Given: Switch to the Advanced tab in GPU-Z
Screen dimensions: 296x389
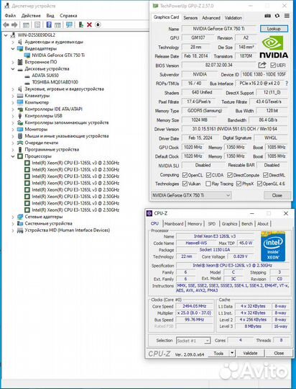Looking at the screenshot, I should (211, 18).
